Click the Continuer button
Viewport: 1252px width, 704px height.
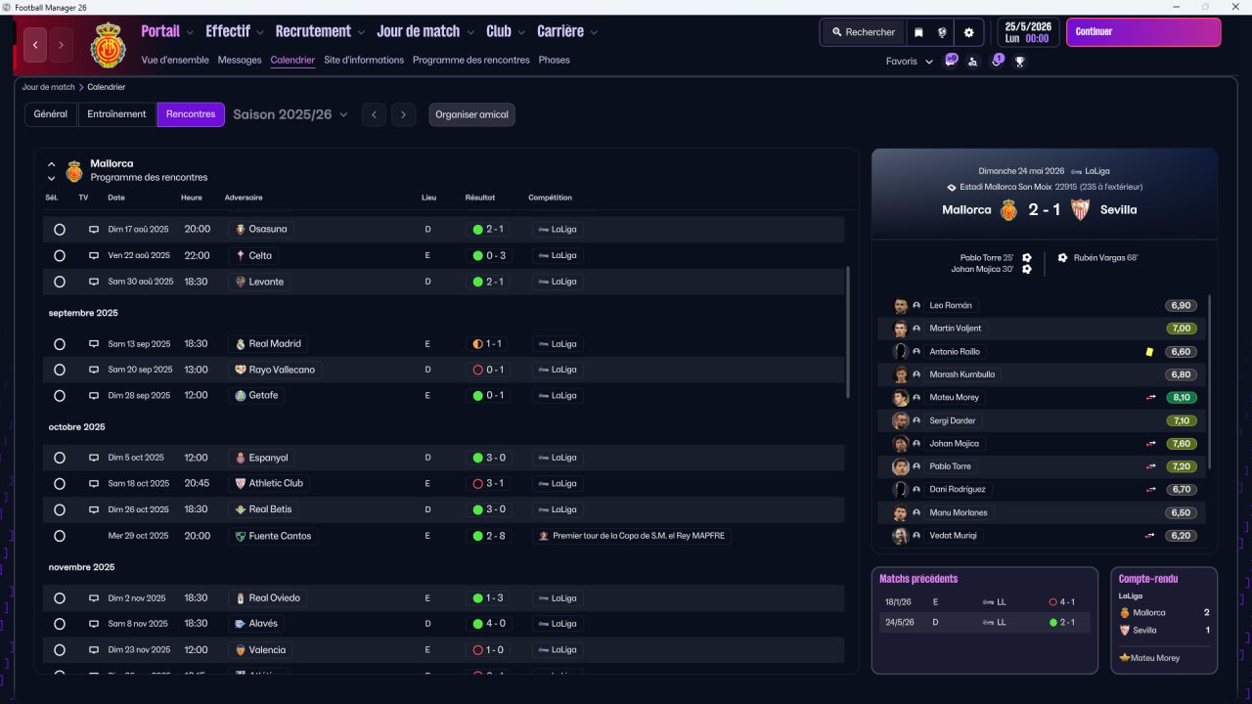tap(1143, 32)
